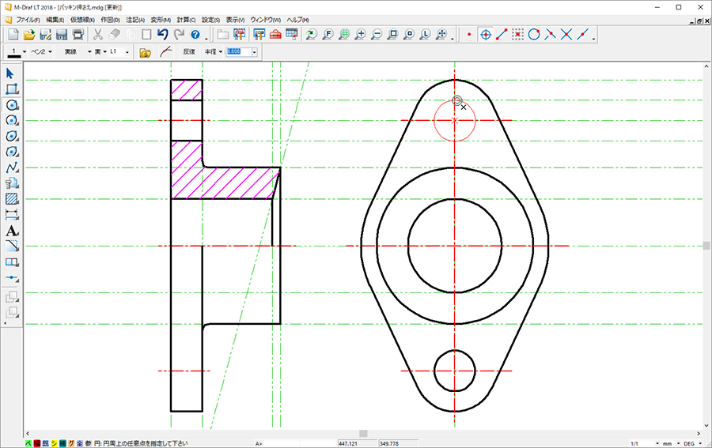The image size is (712, 448).
Task: Click the Print icon in toolbar
Action: (x=78, y=34)
